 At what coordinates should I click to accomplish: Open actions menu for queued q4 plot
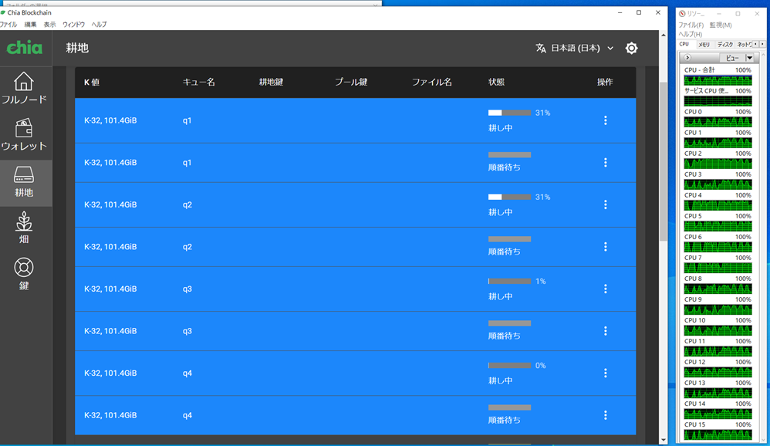(606, 415)
